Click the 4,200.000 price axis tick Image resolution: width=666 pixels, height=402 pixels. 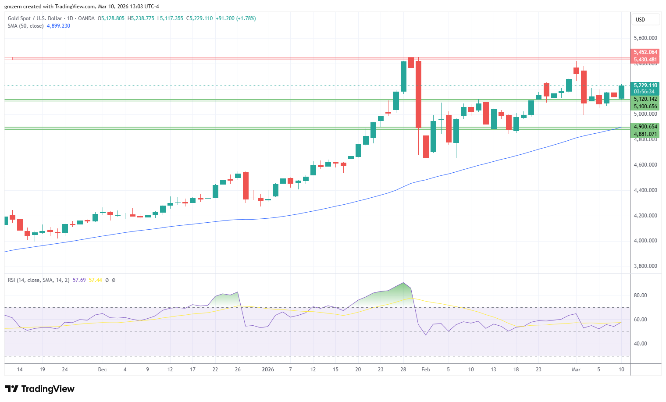pos(645,216)
